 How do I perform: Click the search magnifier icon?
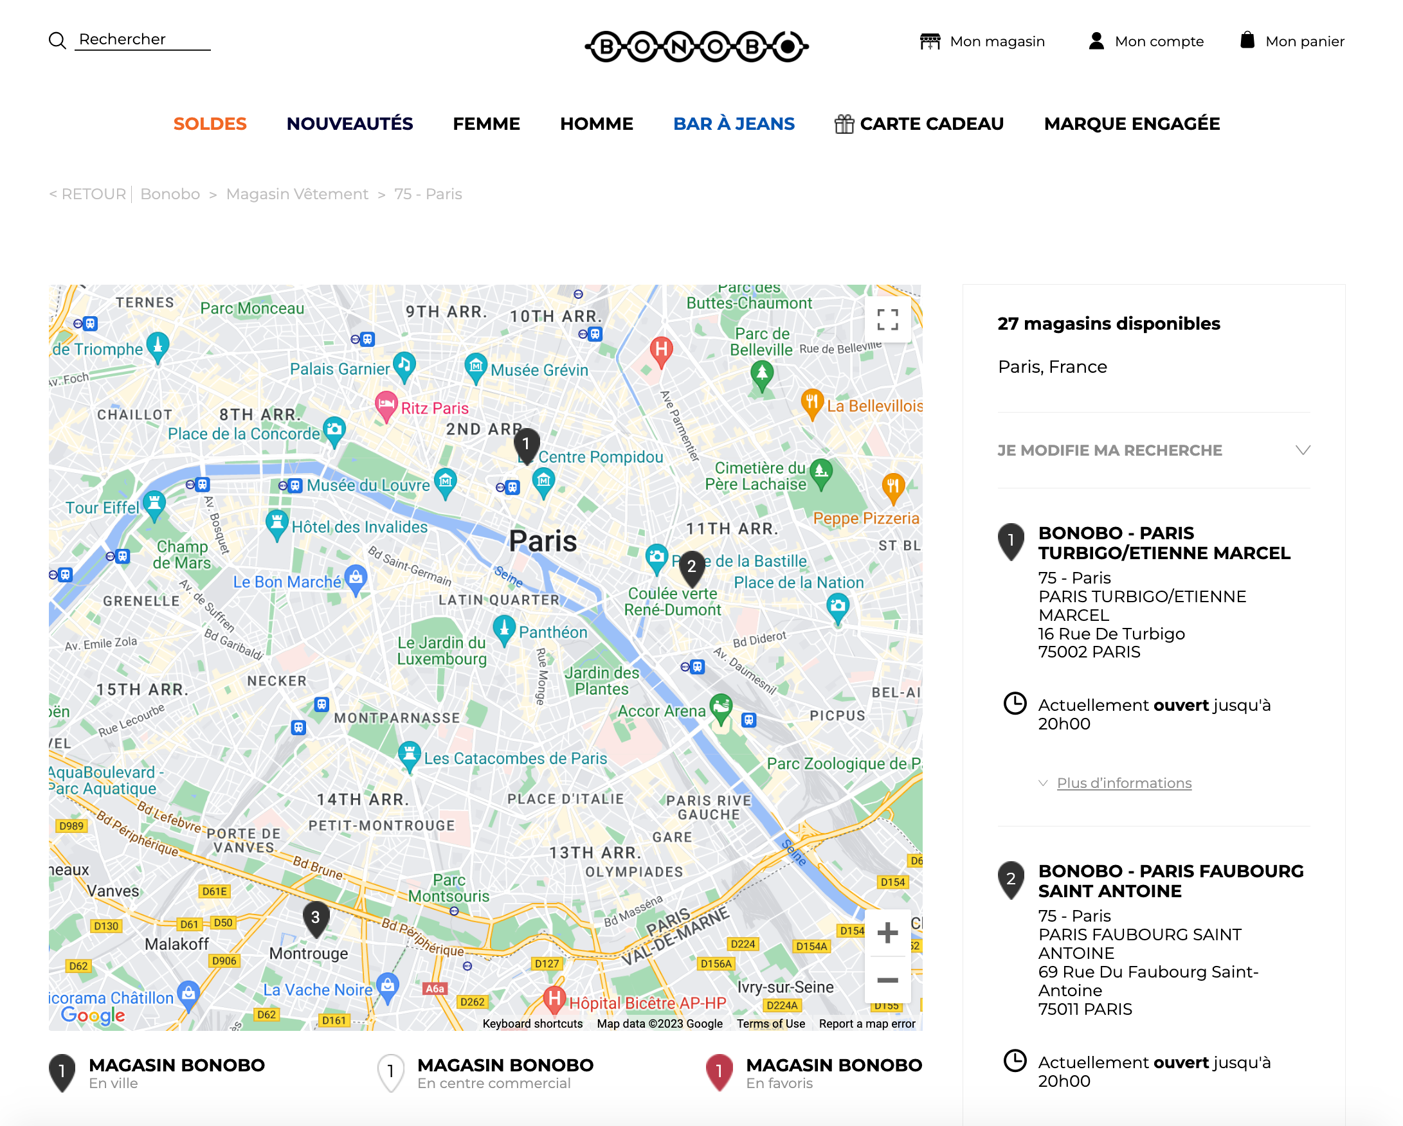point(57,40)
